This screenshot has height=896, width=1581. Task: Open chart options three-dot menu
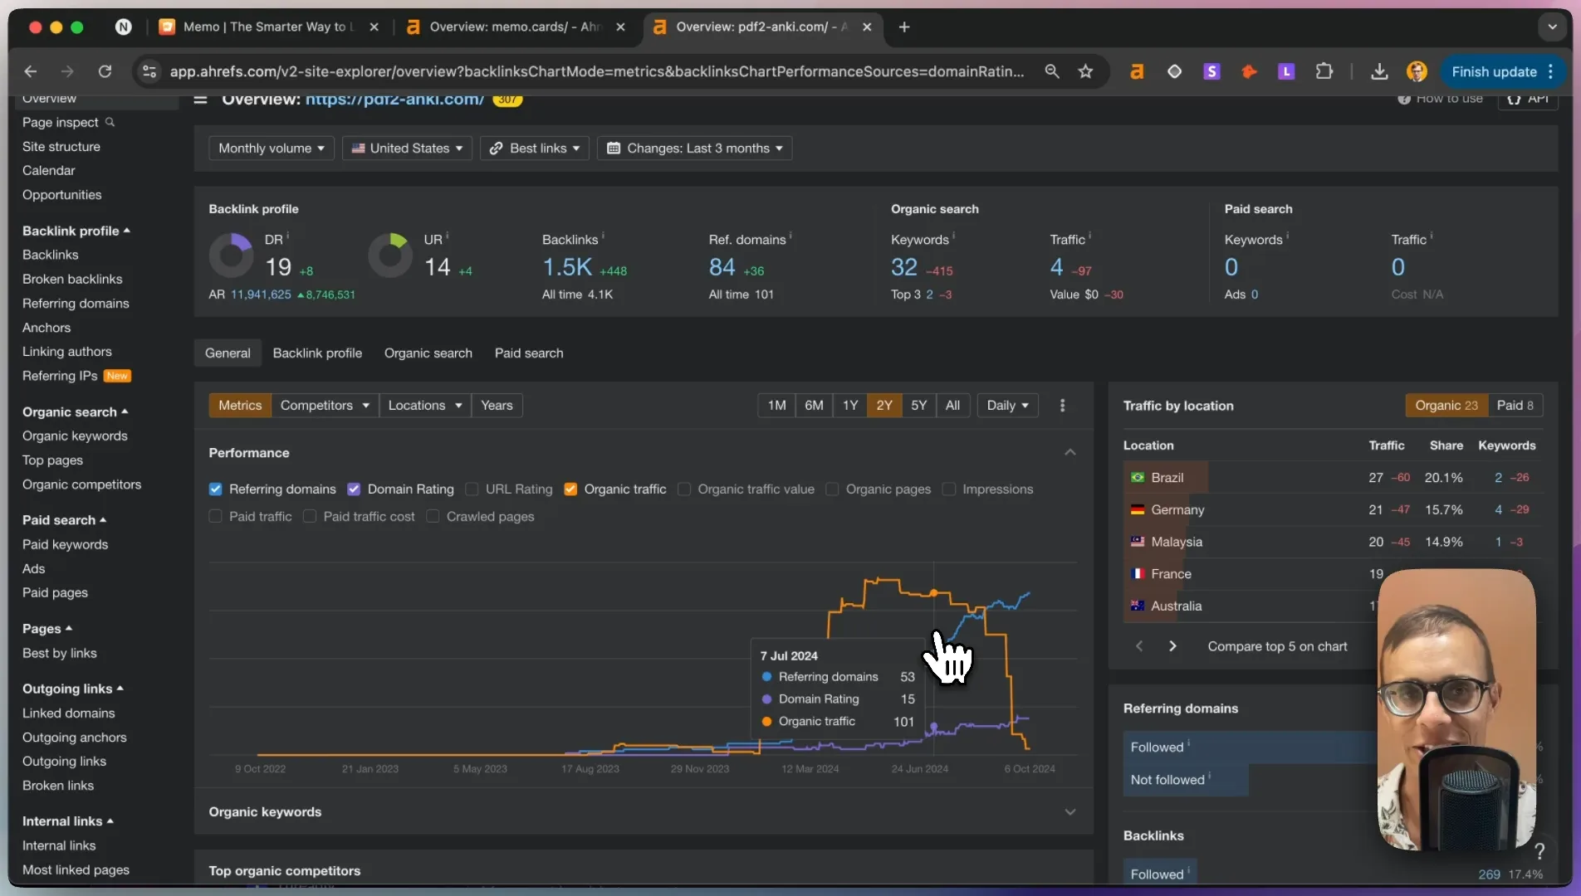point(1062,405)
